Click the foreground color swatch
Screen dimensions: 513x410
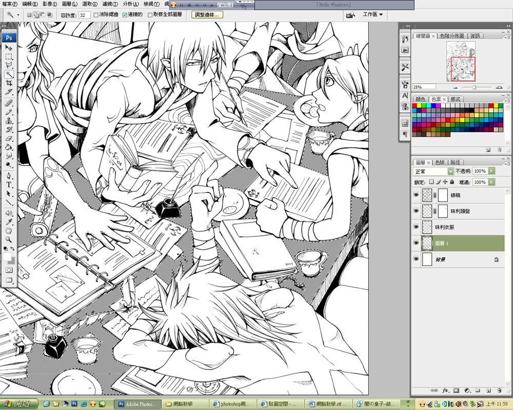[7, 257]
